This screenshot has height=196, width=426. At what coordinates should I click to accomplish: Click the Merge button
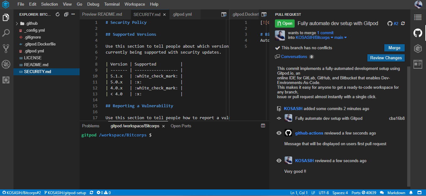[x=394, y=48]
